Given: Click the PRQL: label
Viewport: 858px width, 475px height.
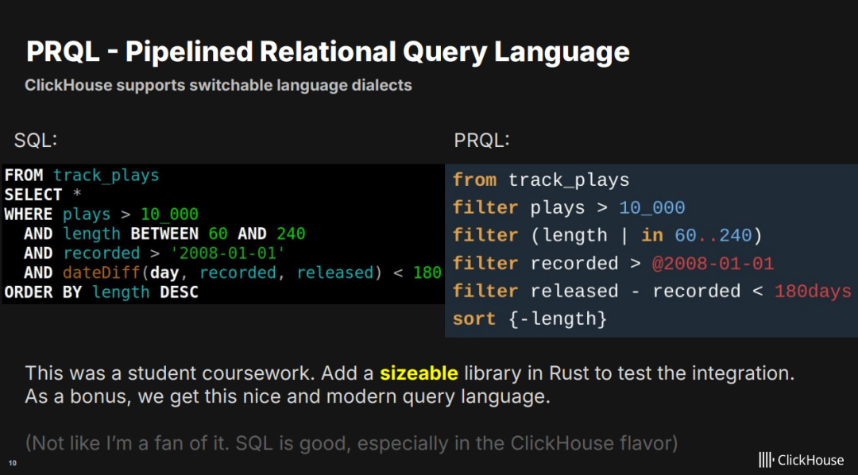Looking at the screenshot, I should click(481, 140).
